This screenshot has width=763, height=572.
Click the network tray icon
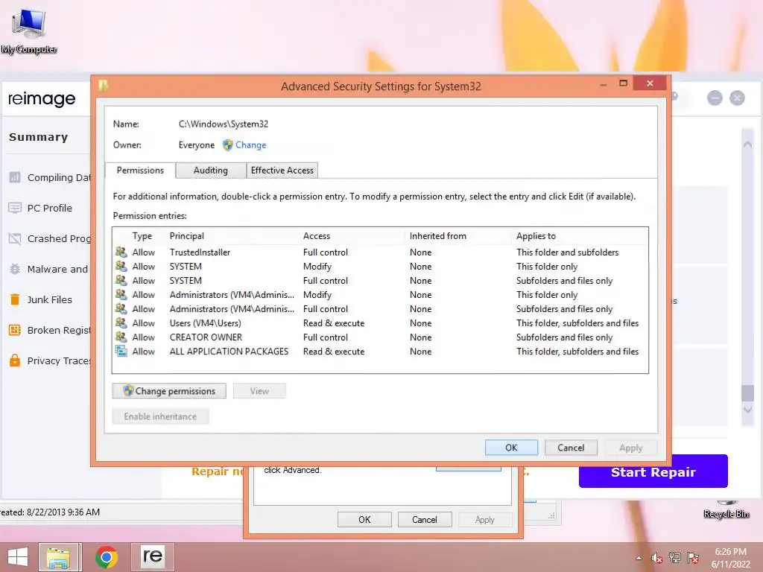(674, 558)
